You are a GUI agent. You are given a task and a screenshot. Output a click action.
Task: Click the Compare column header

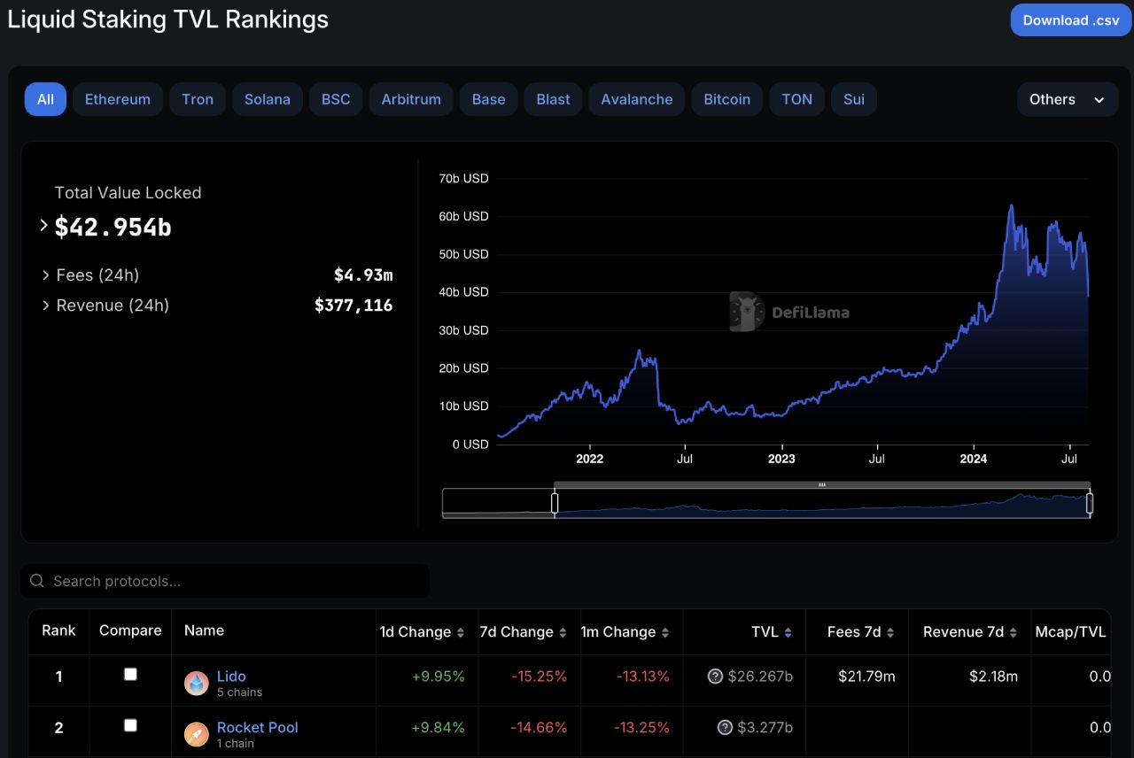130,630
